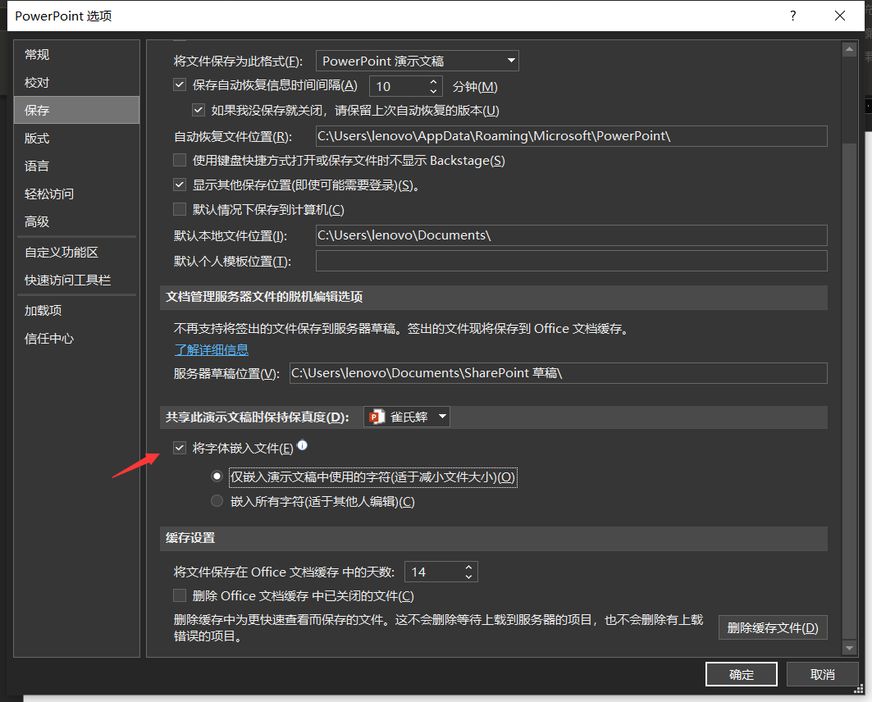Select 嵌入所有字符 radio option
This screenshot has width=872, height=702.
(217, 501)
